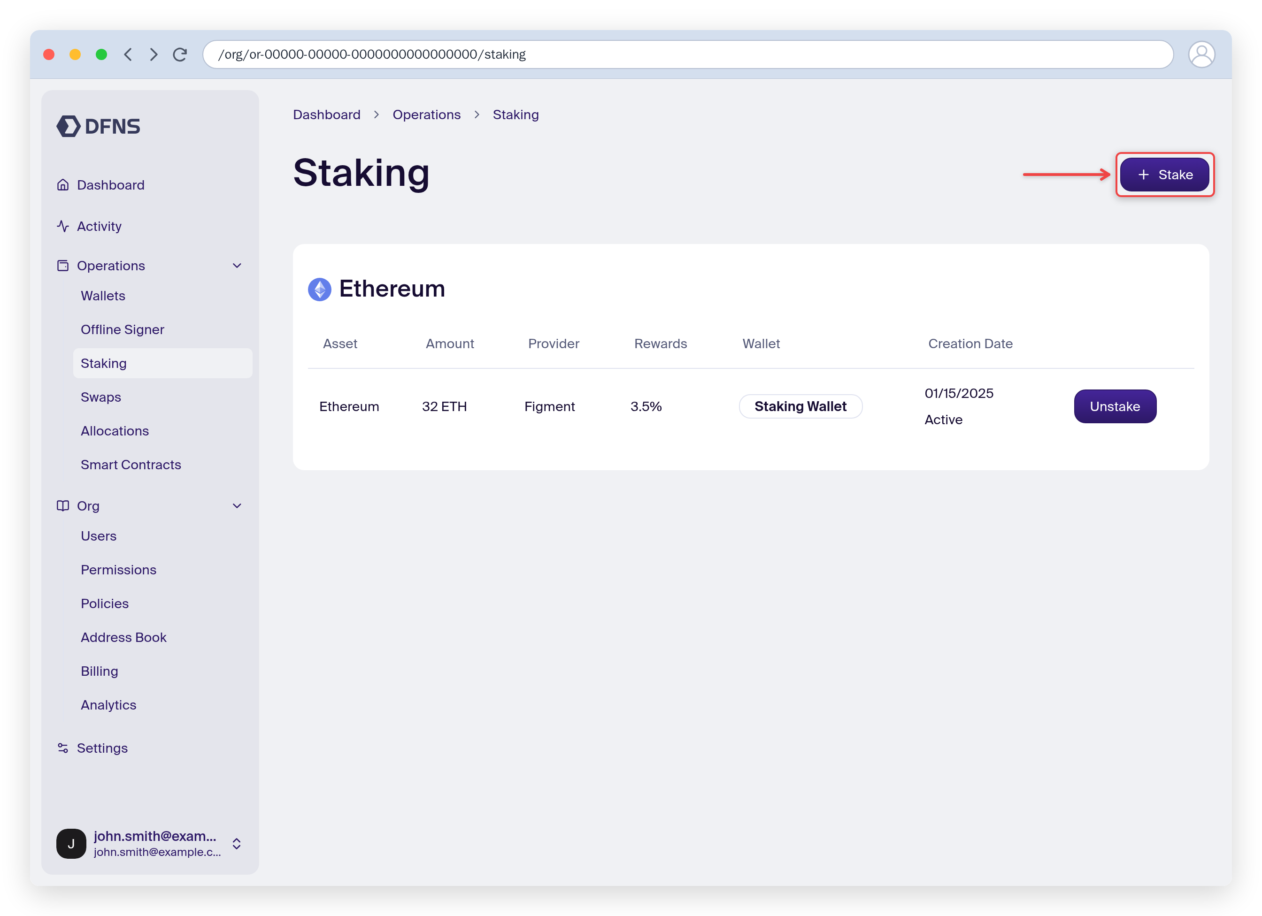Screen dimensions: 1262x916
Task: Go back with the browser back arrow
Action: click(128, 54)
